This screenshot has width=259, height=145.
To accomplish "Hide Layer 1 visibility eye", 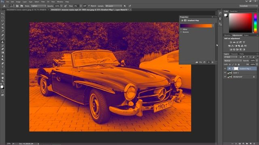I will coord(225,72).
